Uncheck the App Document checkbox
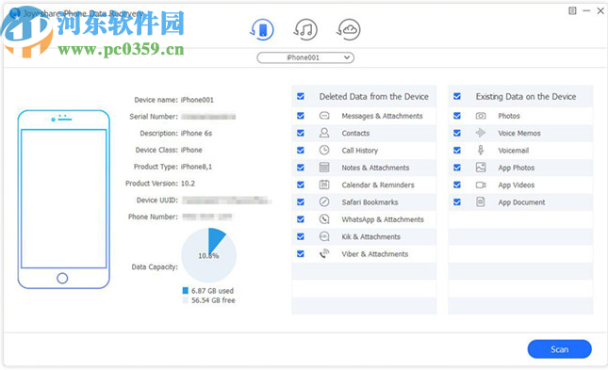Image resolution: width=608 pixels, height=370 pixels. point(457,201)
